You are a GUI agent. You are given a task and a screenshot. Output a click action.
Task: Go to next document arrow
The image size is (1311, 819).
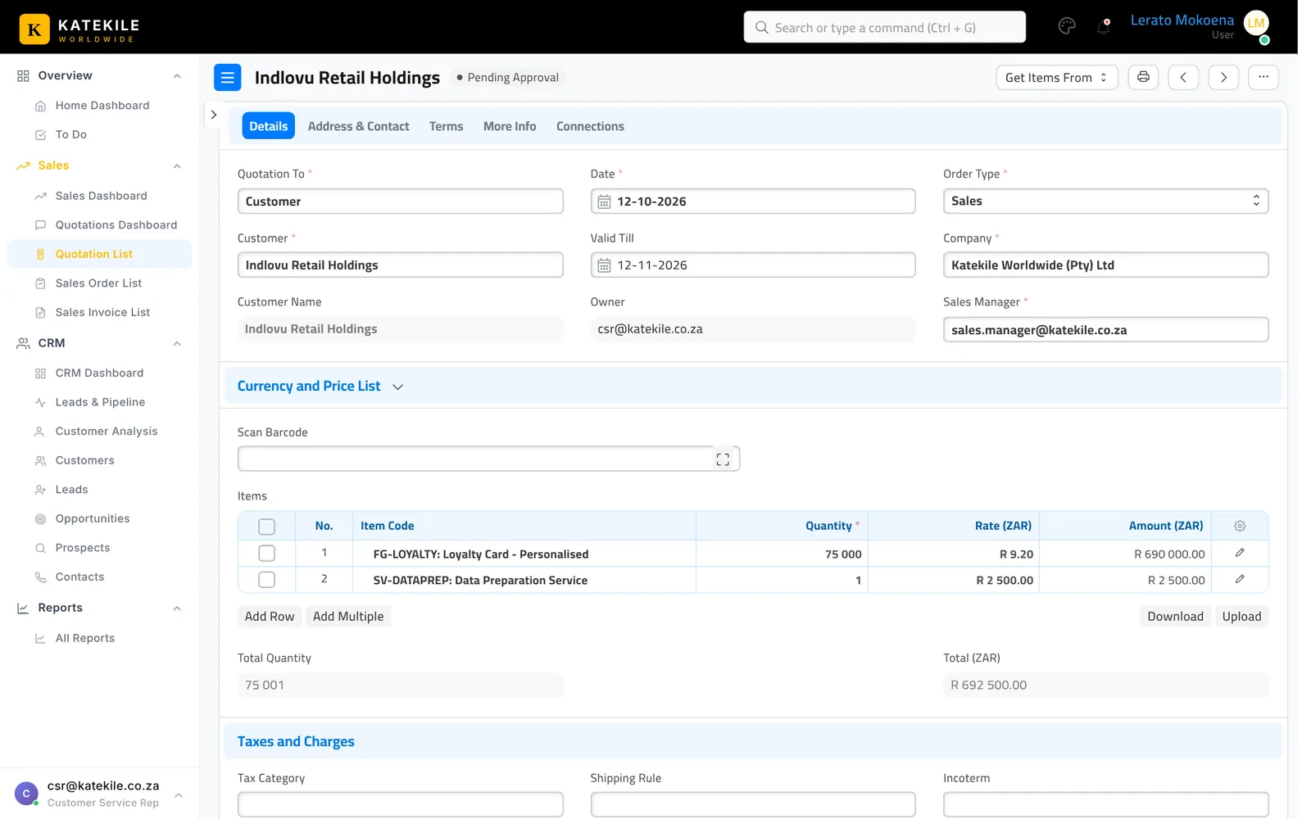point(1223,77)
